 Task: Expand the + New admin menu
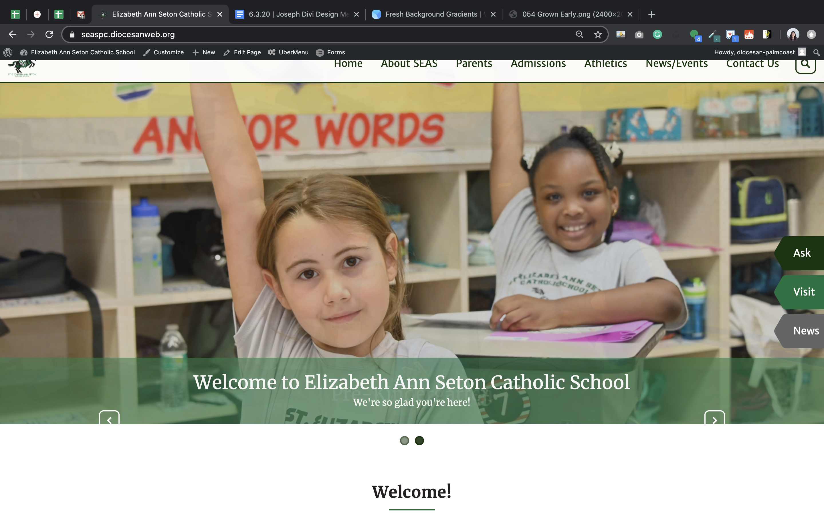[x=204, y=52]
